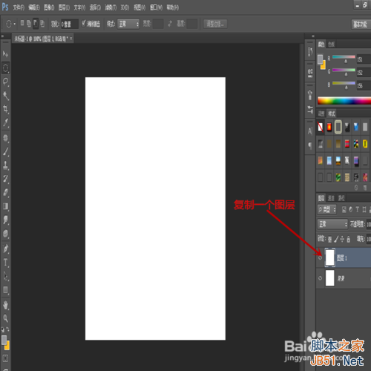Toggle the anti-alias checkbox in the options bar
Viewport: 371px width, 371px height.
click(x=84, y=24)
